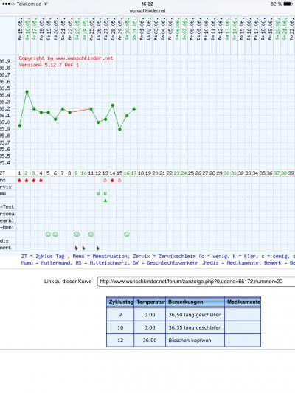Tap the menstruation drop on cycle day 4
Viewport: 295px width, 393px height.
tap(41, 181)
